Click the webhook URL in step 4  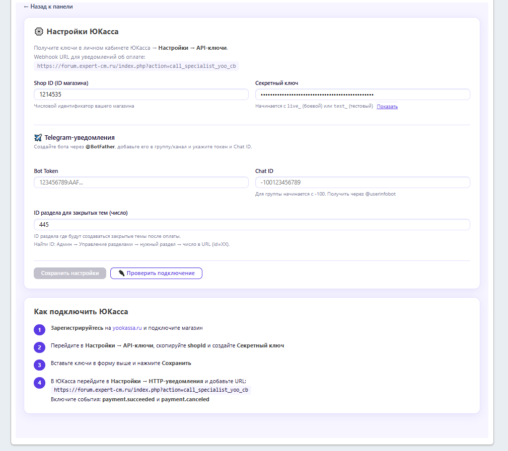point(151,390)
